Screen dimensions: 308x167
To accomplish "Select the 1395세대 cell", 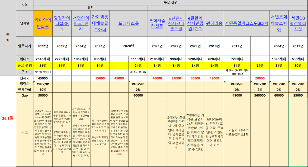I will 279,59.
